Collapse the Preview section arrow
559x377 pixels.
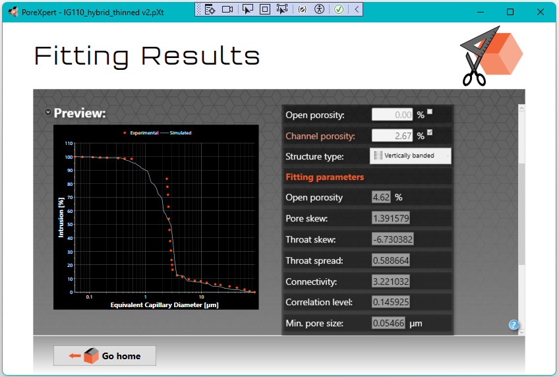48,113
